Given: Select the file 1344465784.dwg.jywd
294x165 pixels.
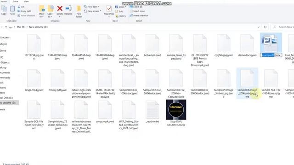Looking at the screenshot, I should 105,47.
